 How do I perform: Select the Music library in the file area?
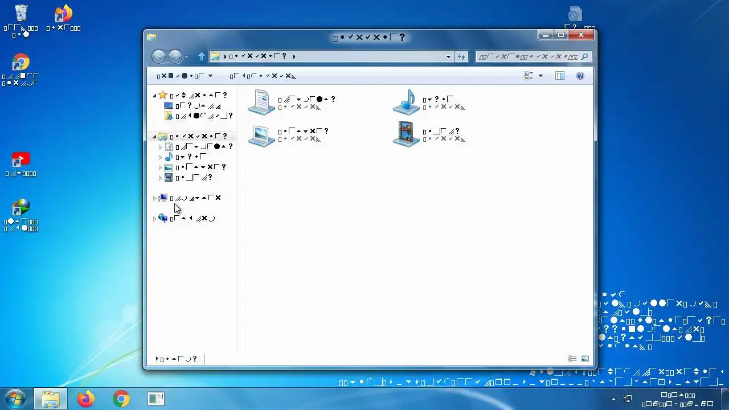tap(429, 102)
